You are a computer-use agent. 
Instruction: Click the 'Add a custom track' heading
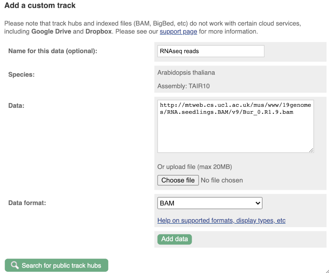coord(40,5)
